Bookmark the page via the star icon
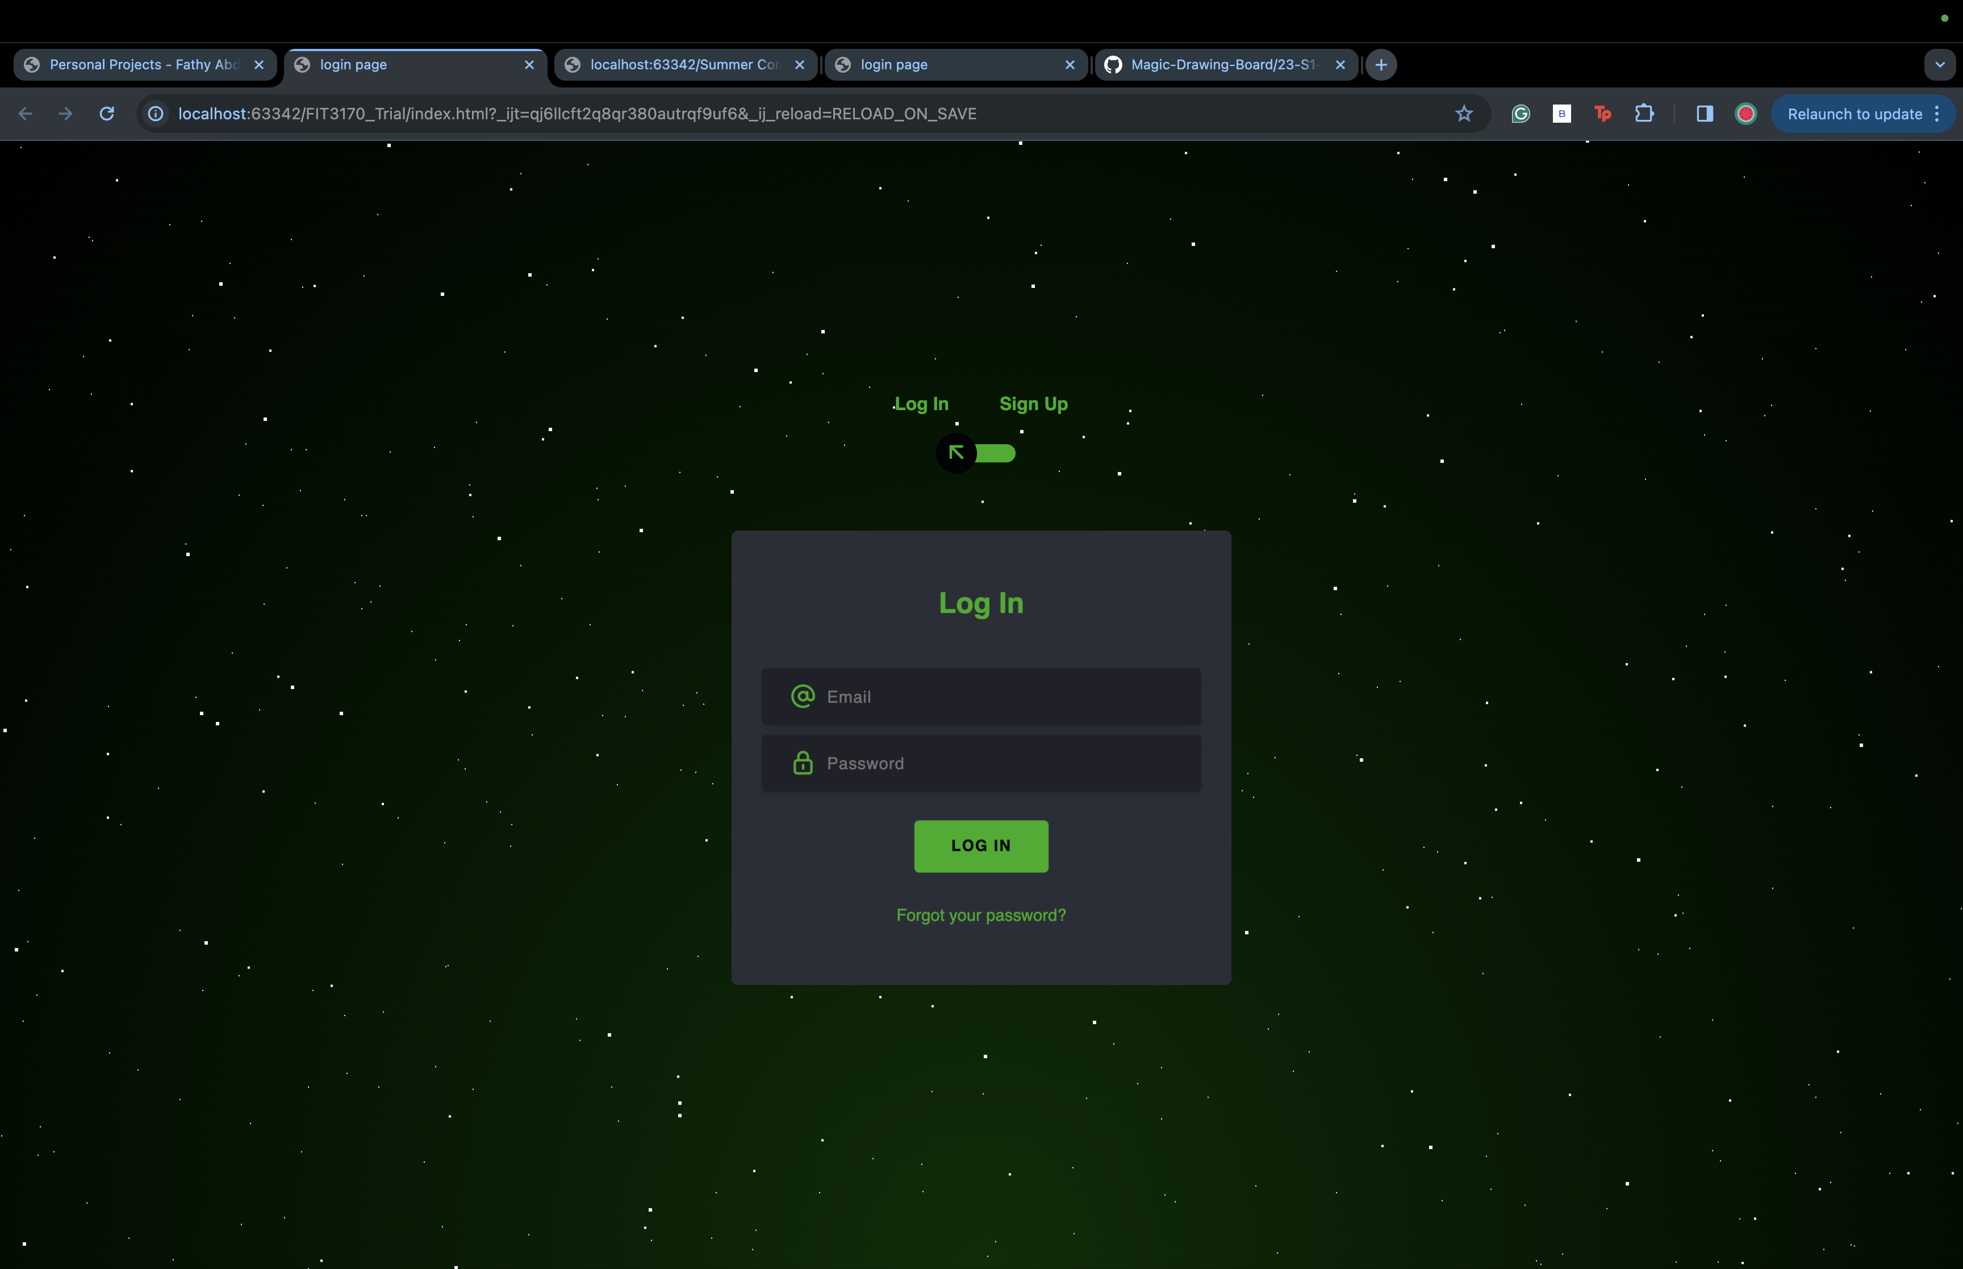 pos(1465,114)
